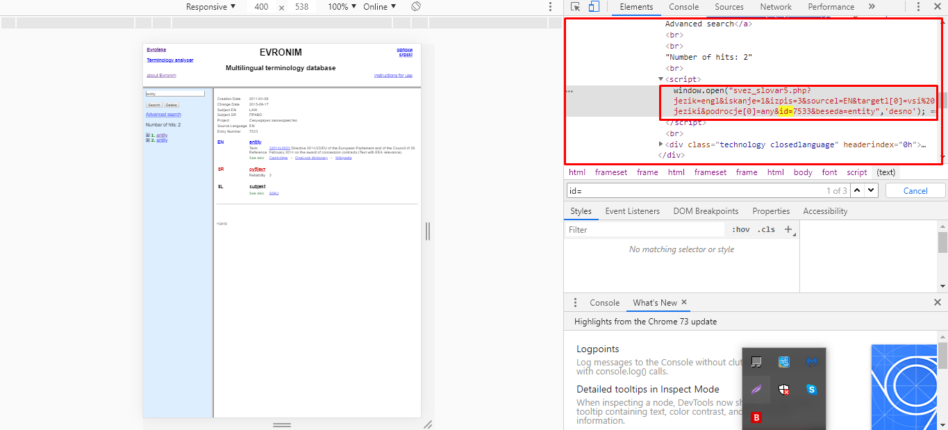Viewport: 948px width, 430px height.
Task: Click the monitor device tray icon
Action: 756,362
